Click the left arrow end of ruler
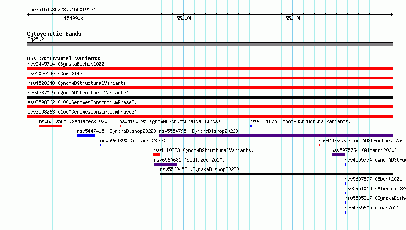The width and height of the screenshot is (406, 230). pyautogui.click(x=28, y=14)
